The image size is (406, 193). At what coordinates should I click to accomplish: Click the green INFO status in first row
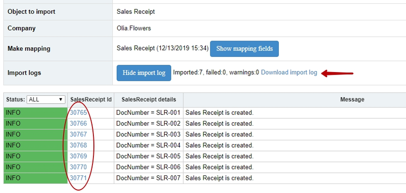click(35, 113)
